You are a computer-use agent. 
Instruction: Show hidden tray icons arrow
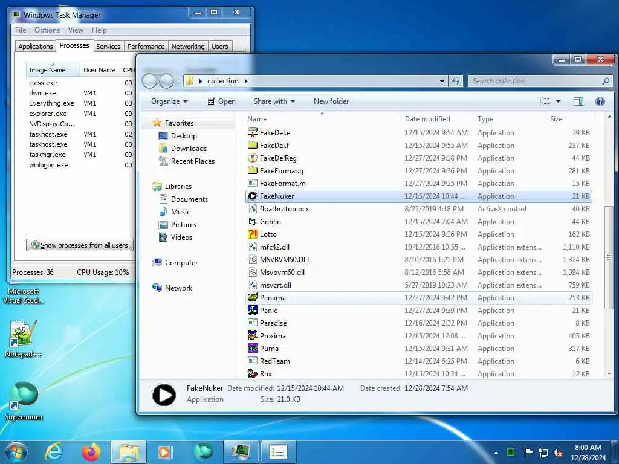496,453
